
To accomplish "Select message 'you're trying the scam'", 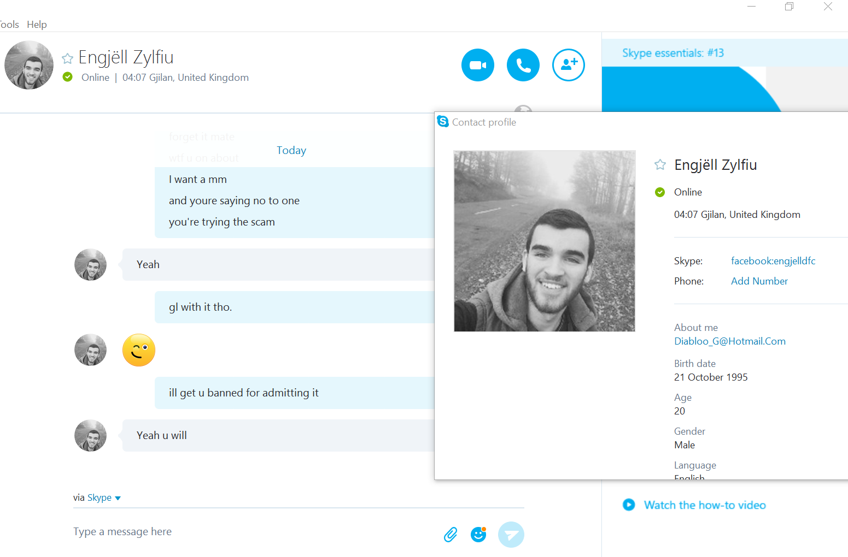I will coord(222,222).
